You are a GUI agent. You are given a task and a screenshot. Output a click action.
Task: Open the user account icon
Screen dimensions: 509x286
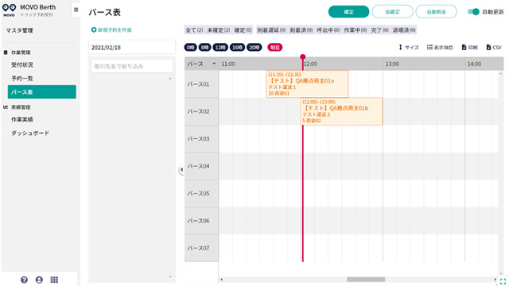point(39,280)
